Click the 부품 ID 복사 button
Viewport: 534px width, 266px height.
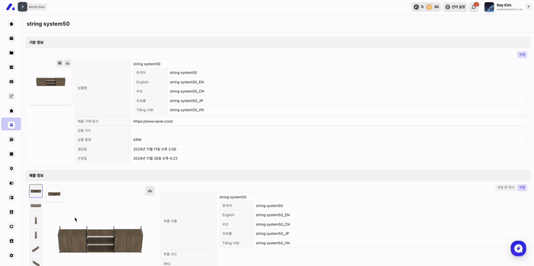[505, 188]
